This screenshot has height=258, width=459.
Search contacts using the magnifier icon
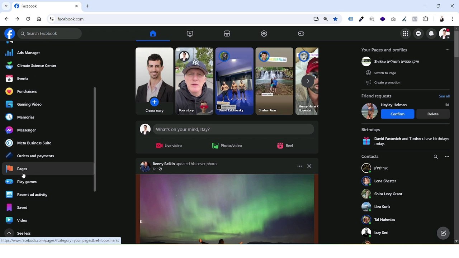(436, 157)
